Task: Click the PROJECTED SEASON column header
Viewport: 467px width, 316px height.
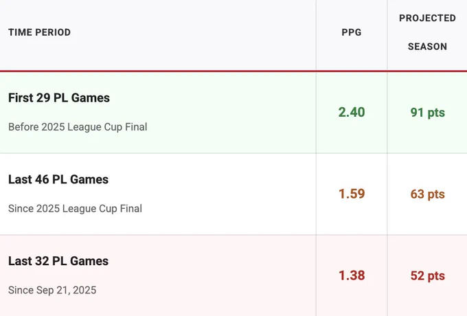Action: tap(427, 32)
